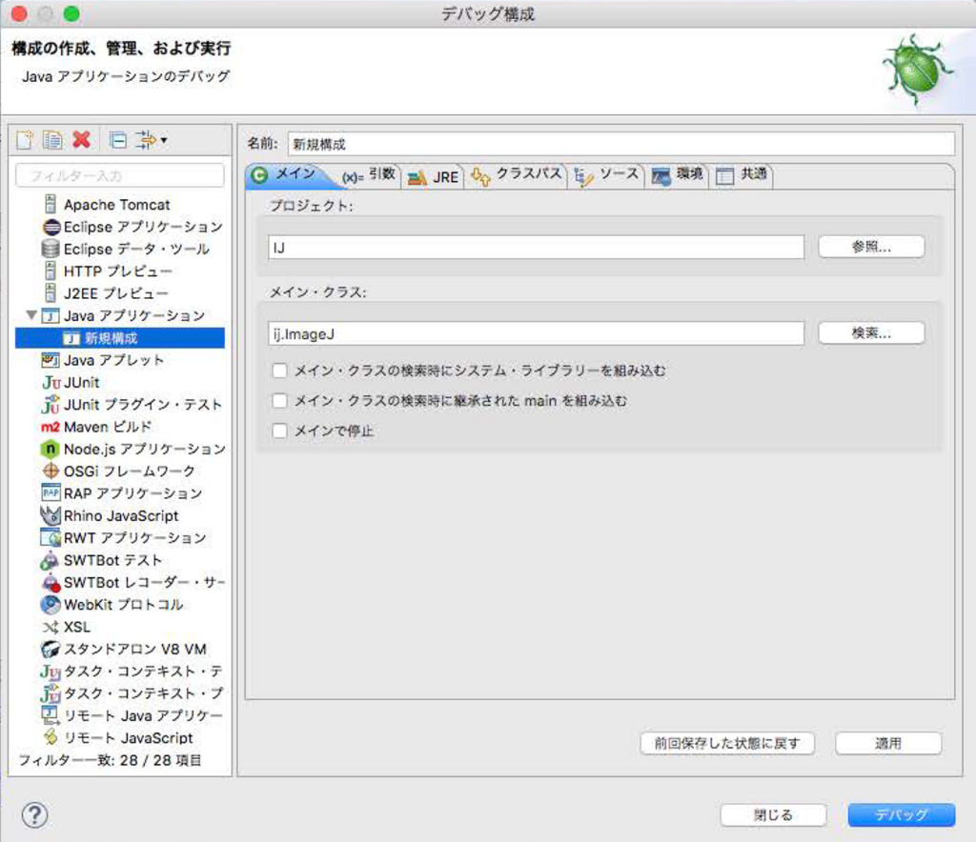Screen dimensions: 976x842
Task: Switch to the メイン tab
Action: click(285, 174)
